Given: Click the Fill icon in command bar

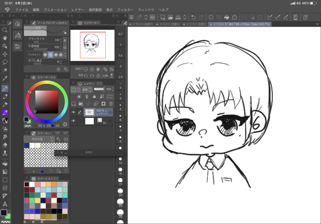Looking at the screenshot, I should coord(227,17).
